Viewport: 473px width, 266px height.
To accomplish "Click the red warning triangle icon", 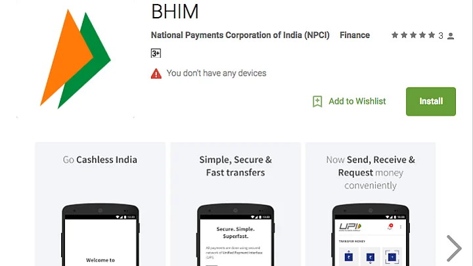I will tap(156, 74).
